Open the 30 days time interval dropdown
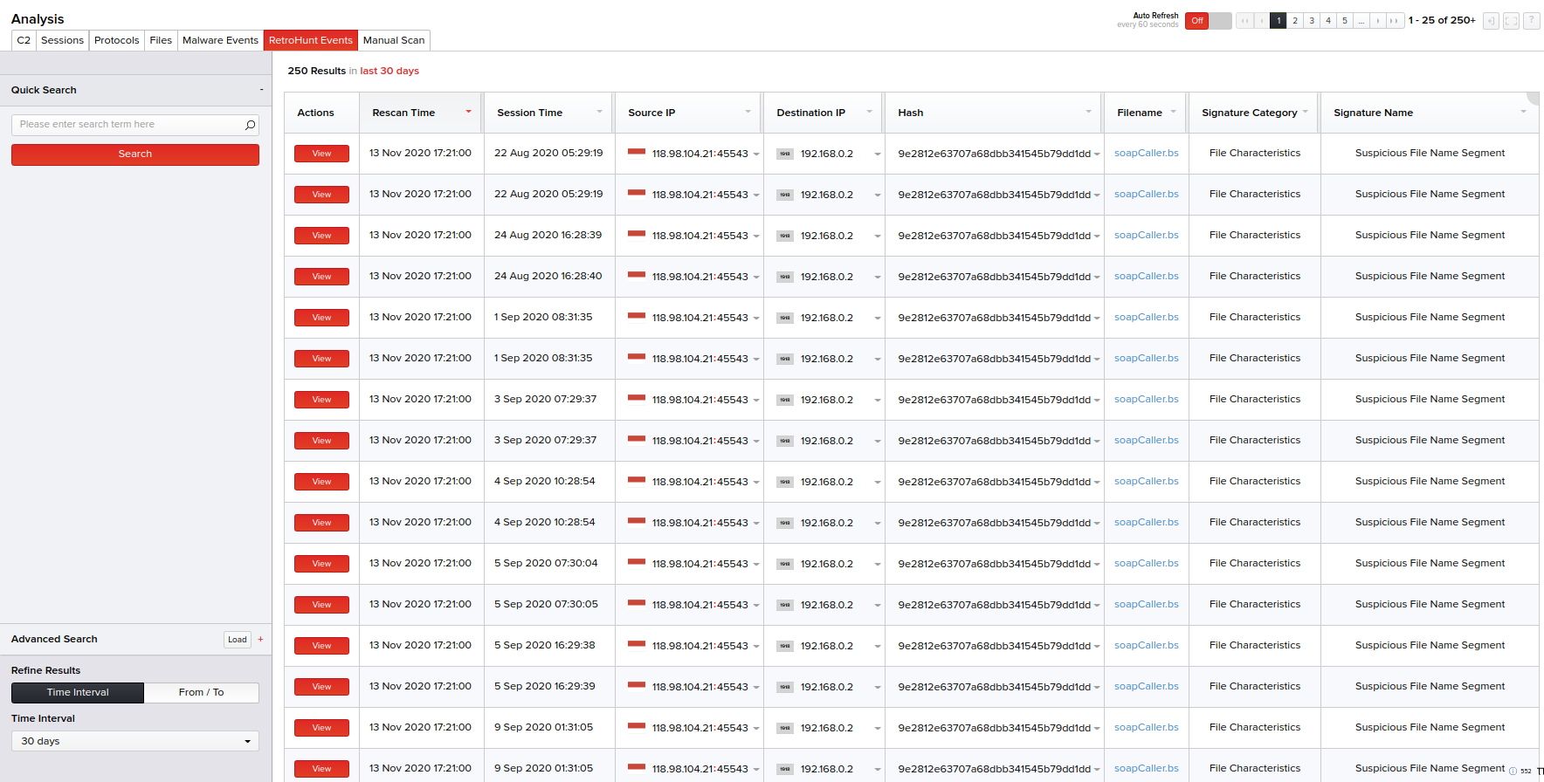Image resolution: width=1544 pixels, height=782 pixels. [x=135, y=741]
